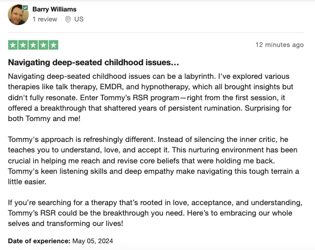The height and width of the screenshot is (250, 315).
Task: Click the 'Date of experience:' label
Action: pos(39,241)
